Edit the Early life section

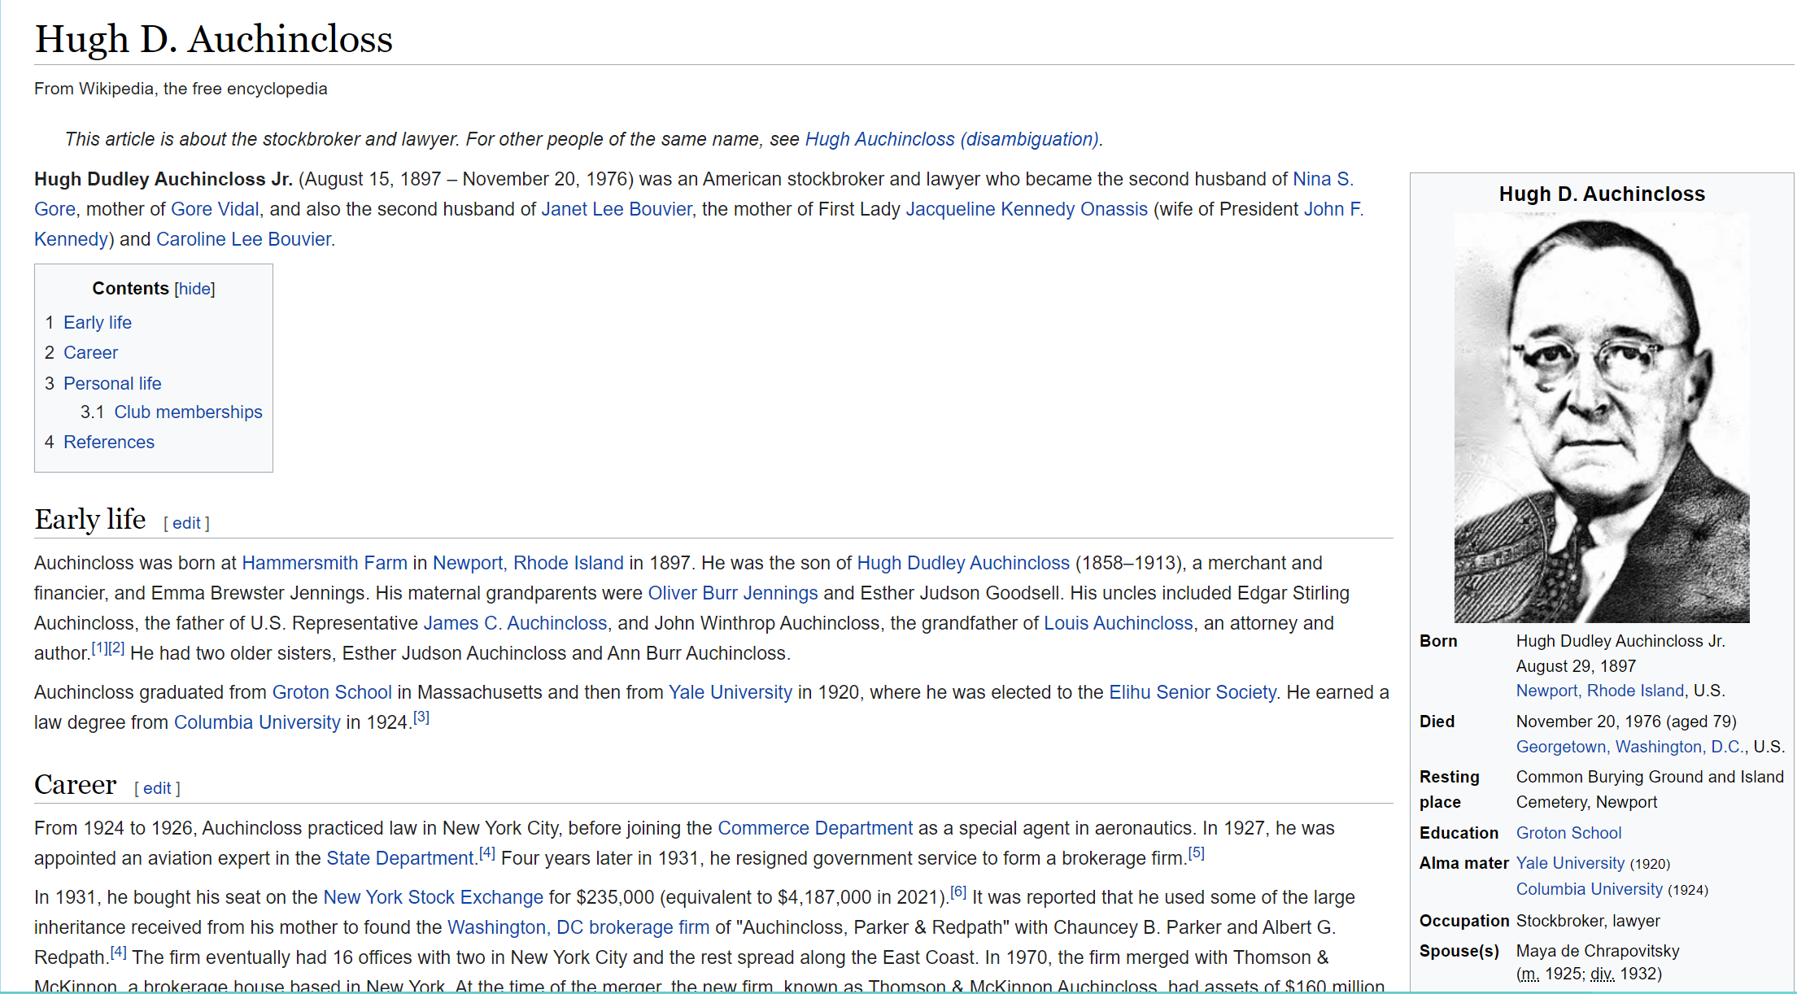click(x=186, y=523)
